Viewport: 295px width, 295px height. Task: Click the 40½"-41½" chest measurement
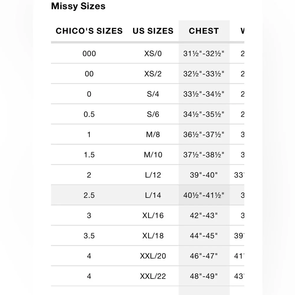204,195
